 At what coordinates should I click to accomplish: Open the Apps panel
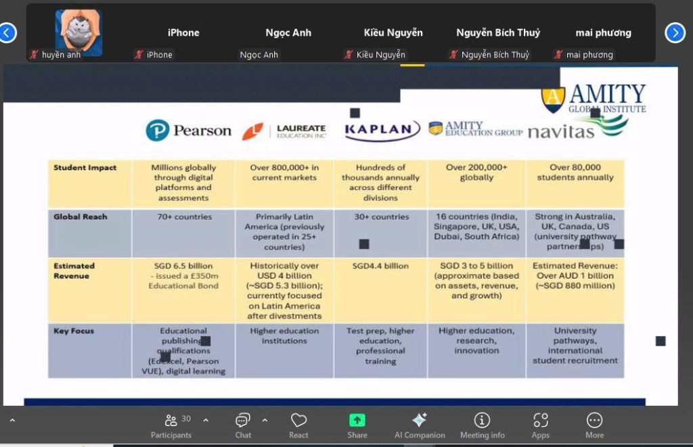tap(541, 426)
